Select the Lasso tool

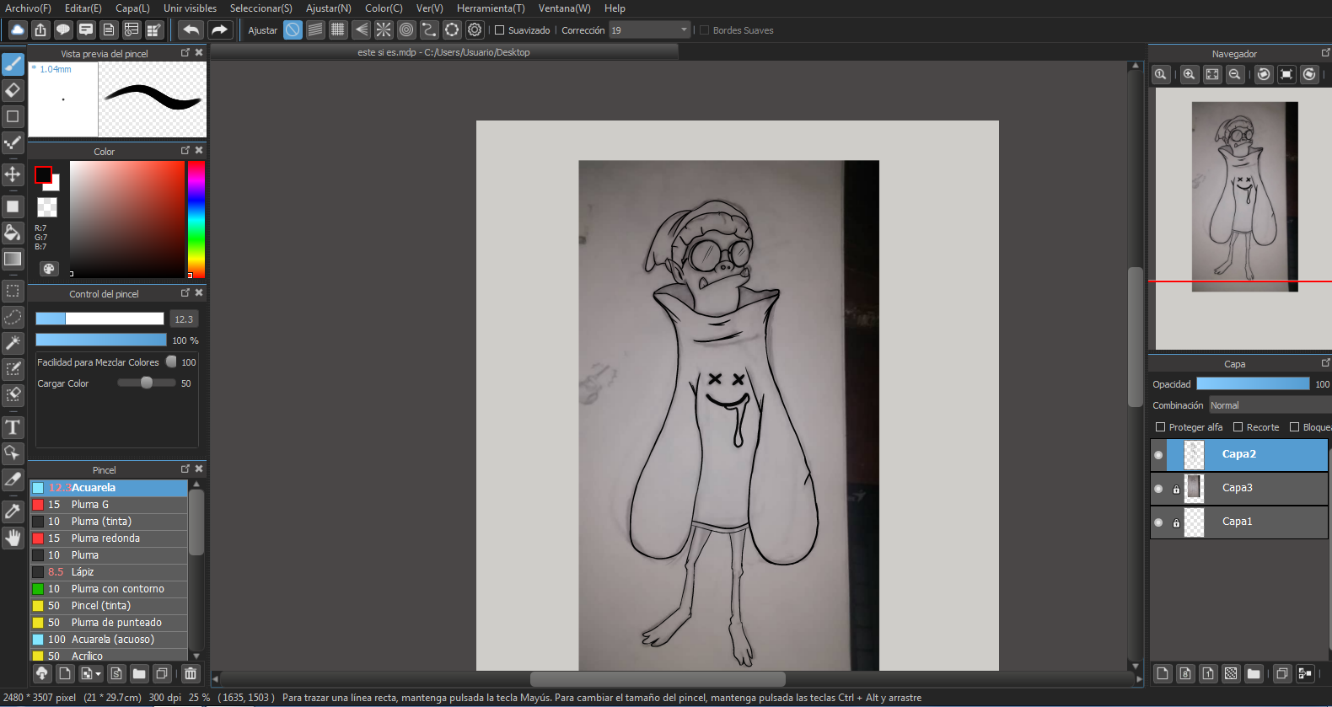click(13, 318)
